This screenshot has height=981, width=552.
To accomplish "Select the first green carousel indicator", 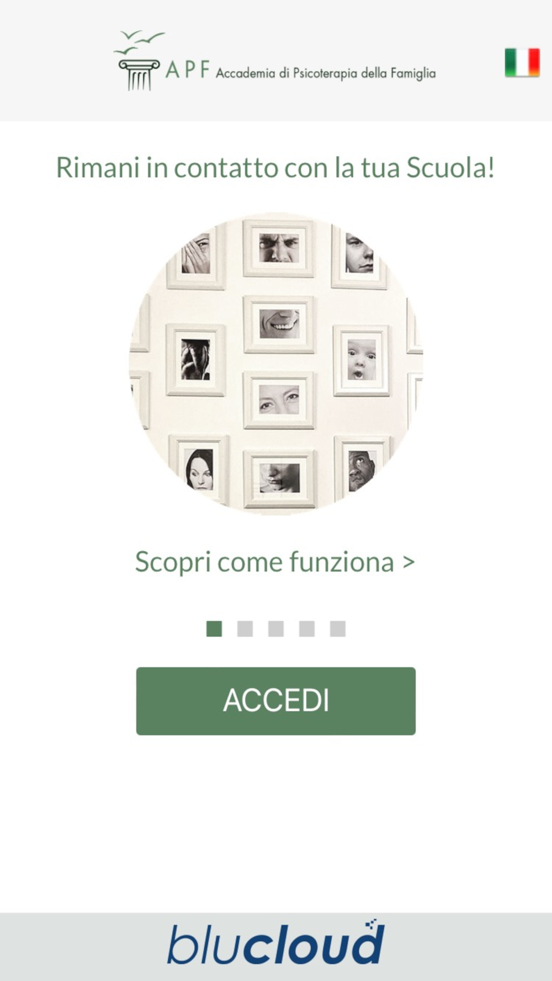I will point(214,628).
